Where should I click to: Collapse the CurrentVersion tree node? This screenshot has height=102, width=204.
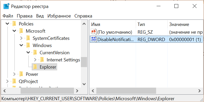point(28,53)
